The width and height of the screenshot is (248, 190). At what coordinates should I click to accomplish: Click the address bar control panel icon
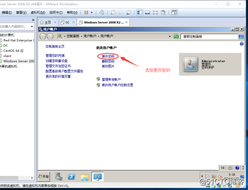(60, 36)
